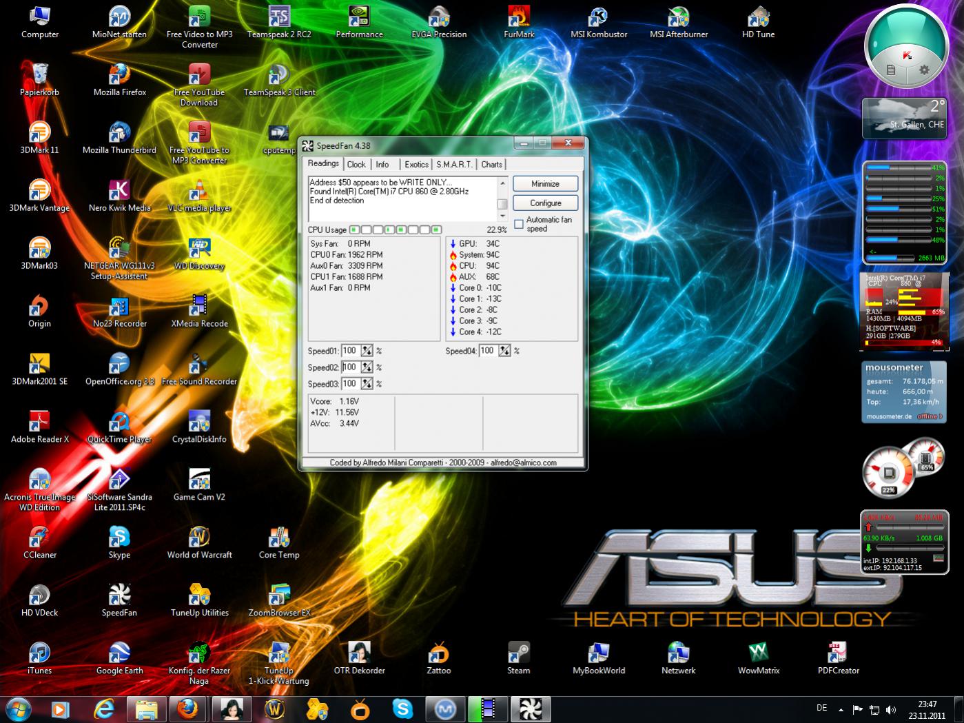Enable the Automatic fan speed checkbox
This screenshot has height=723, width=964.
pos(519,224)
